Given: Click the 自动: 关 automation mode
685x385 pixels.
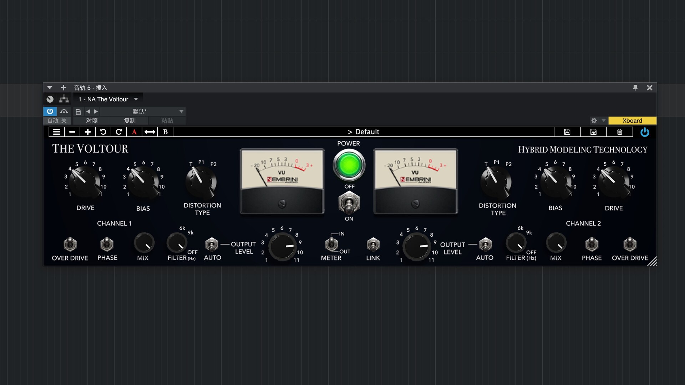Looking at the screenshot, I should (x=57, y=120).
